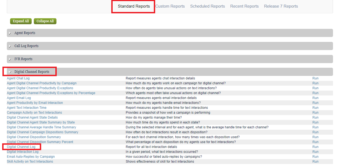
Task: Open Productivity Exceptions by Percentage report
Action: coord(51,93)
